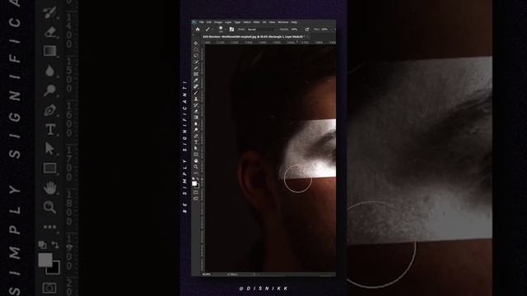Viewport: 527px width, 296px height.
Task: Click the Pen icon in enlarged left toolbar overlay
Action: tap(49, 109)
